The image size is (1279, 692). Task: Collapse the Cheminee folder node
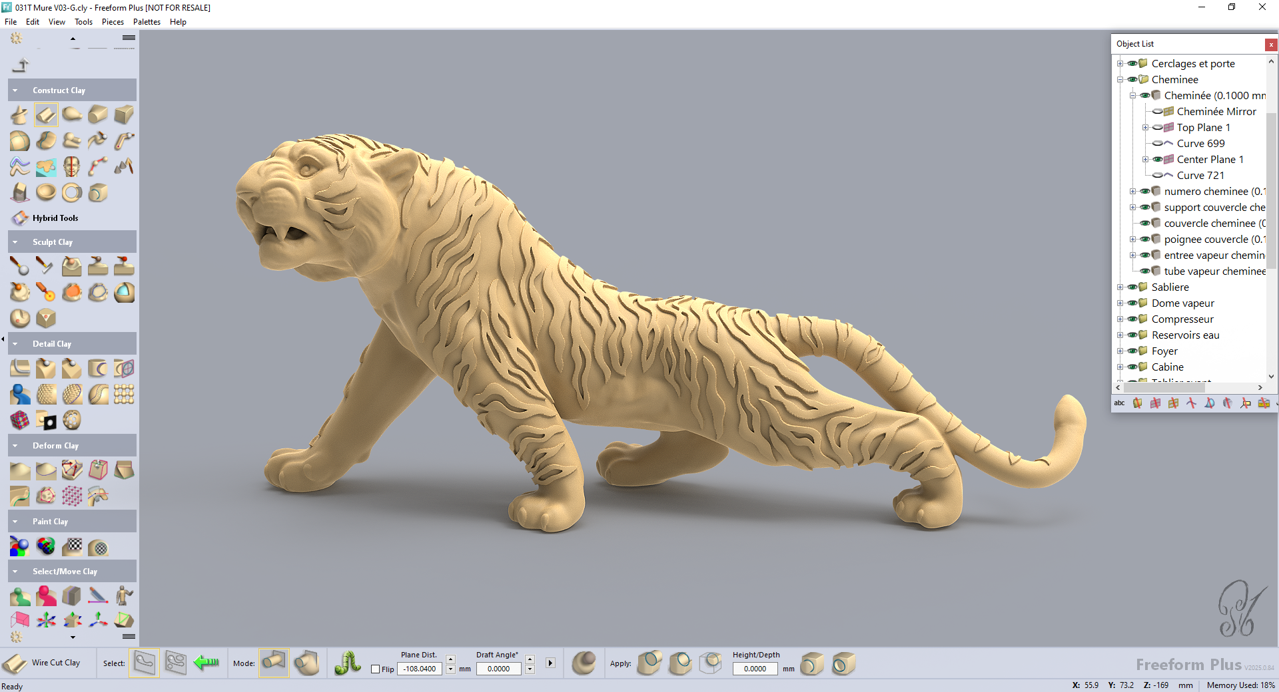pos(1120,80)
